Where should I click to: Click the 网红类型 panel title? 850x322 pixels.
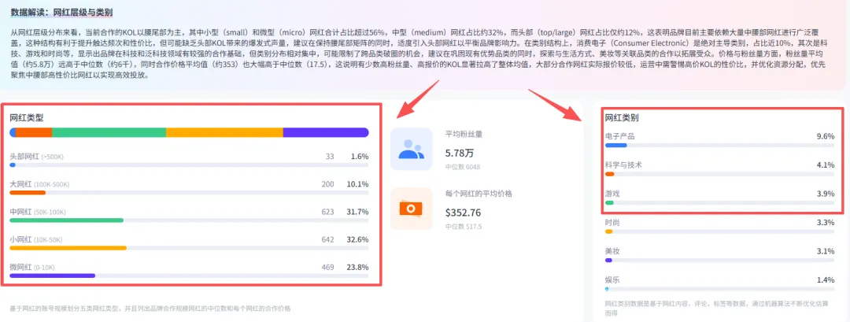[x=27, y=117]
